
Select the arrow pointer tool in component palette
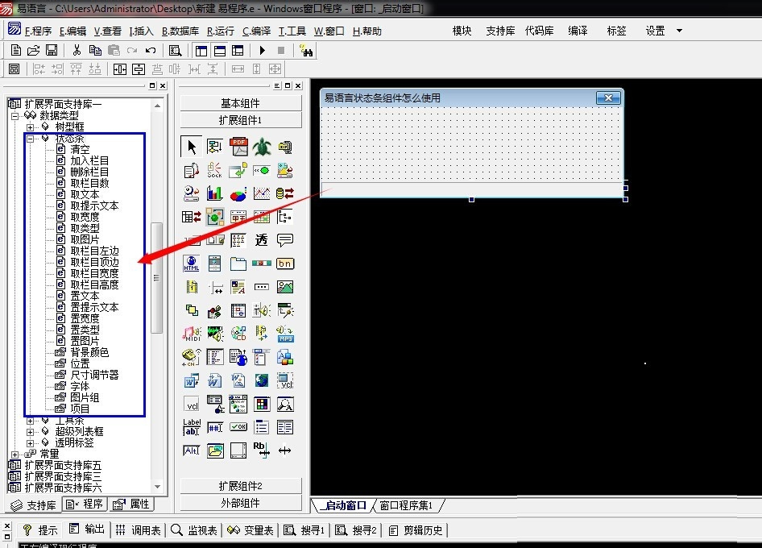click(x=192, y=147)
